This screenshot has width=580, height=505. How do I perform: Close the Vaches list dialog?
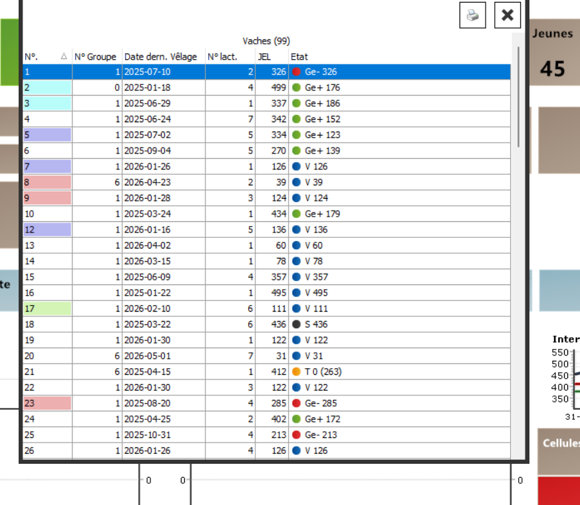[507, 15]
